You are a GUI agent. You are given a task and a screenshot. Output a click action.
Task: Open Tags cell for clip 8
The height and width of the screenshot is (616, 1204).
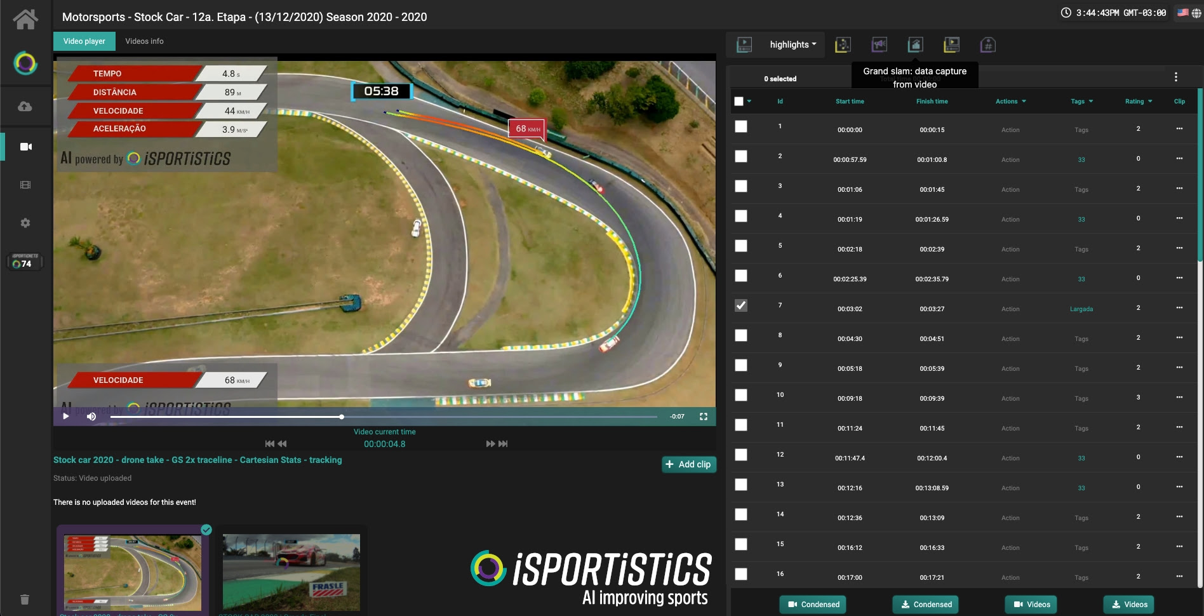1081,339
